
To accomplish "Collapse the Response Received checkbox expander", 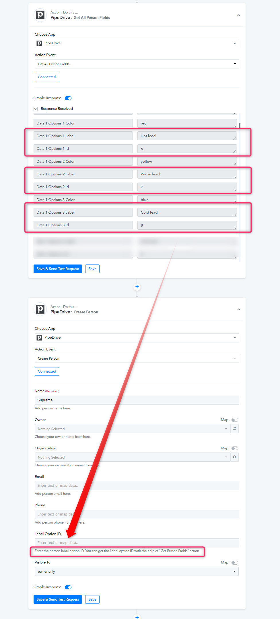I will click(36, 109).
